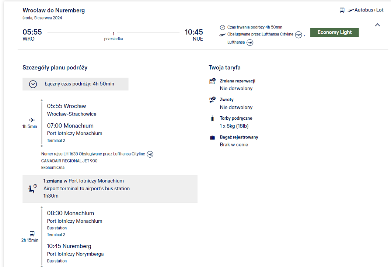Image resolution: width=391 pixels, height=267 pixels.
Task: Click the Torby podręczne carry-on icon
Action: click(212, 118)
